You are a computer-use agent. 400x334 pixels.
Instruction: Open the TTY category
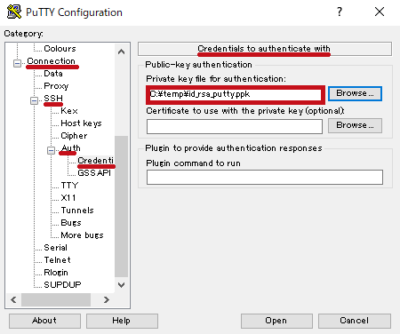click(x=69, y=186)
